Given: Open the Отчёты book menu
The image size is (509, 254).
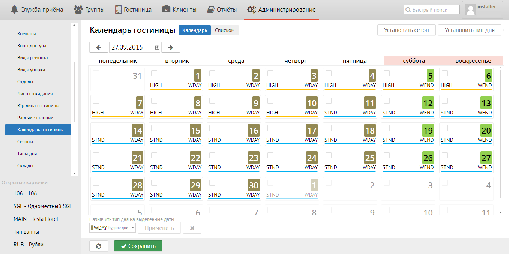Looking at the screenshot, I should point(222,9).
